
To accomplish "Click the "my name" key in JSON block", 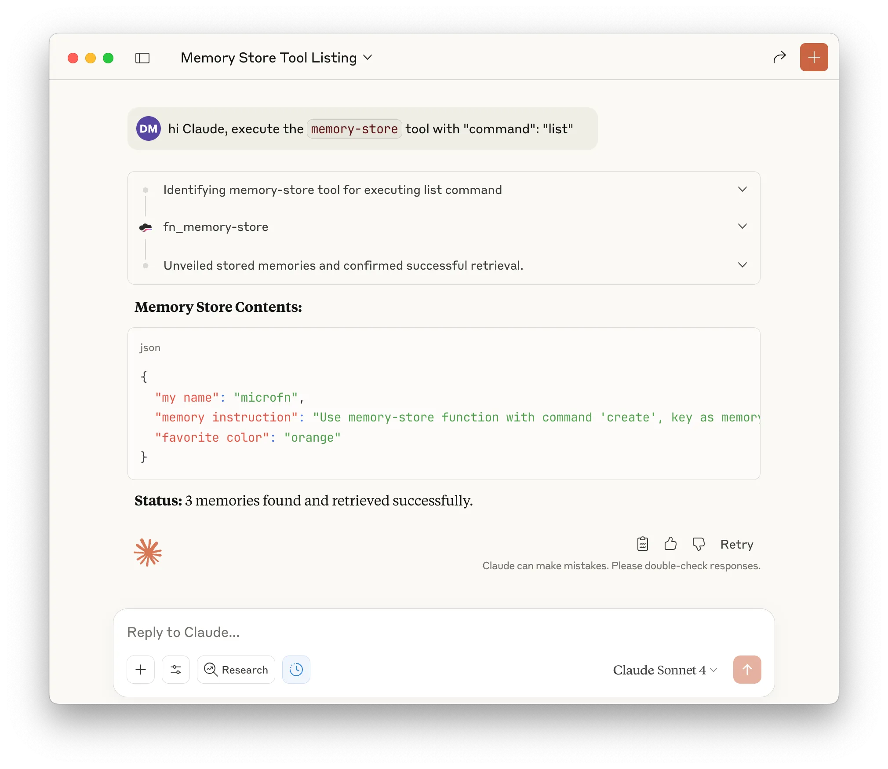I will pyautogui.click(x=187, y=397).
